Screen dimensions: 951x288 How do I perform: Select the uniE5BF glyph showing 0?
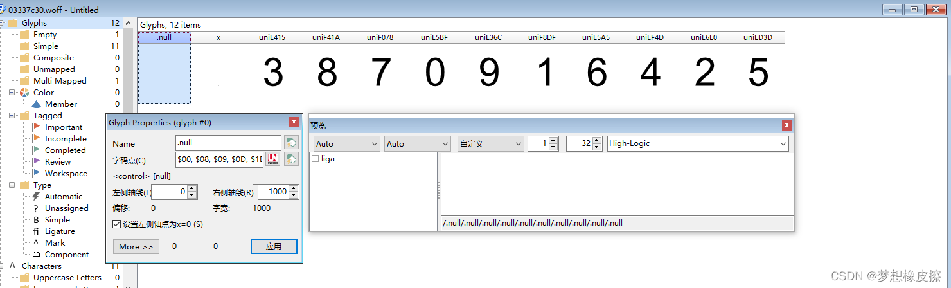(x=434, y=67)
